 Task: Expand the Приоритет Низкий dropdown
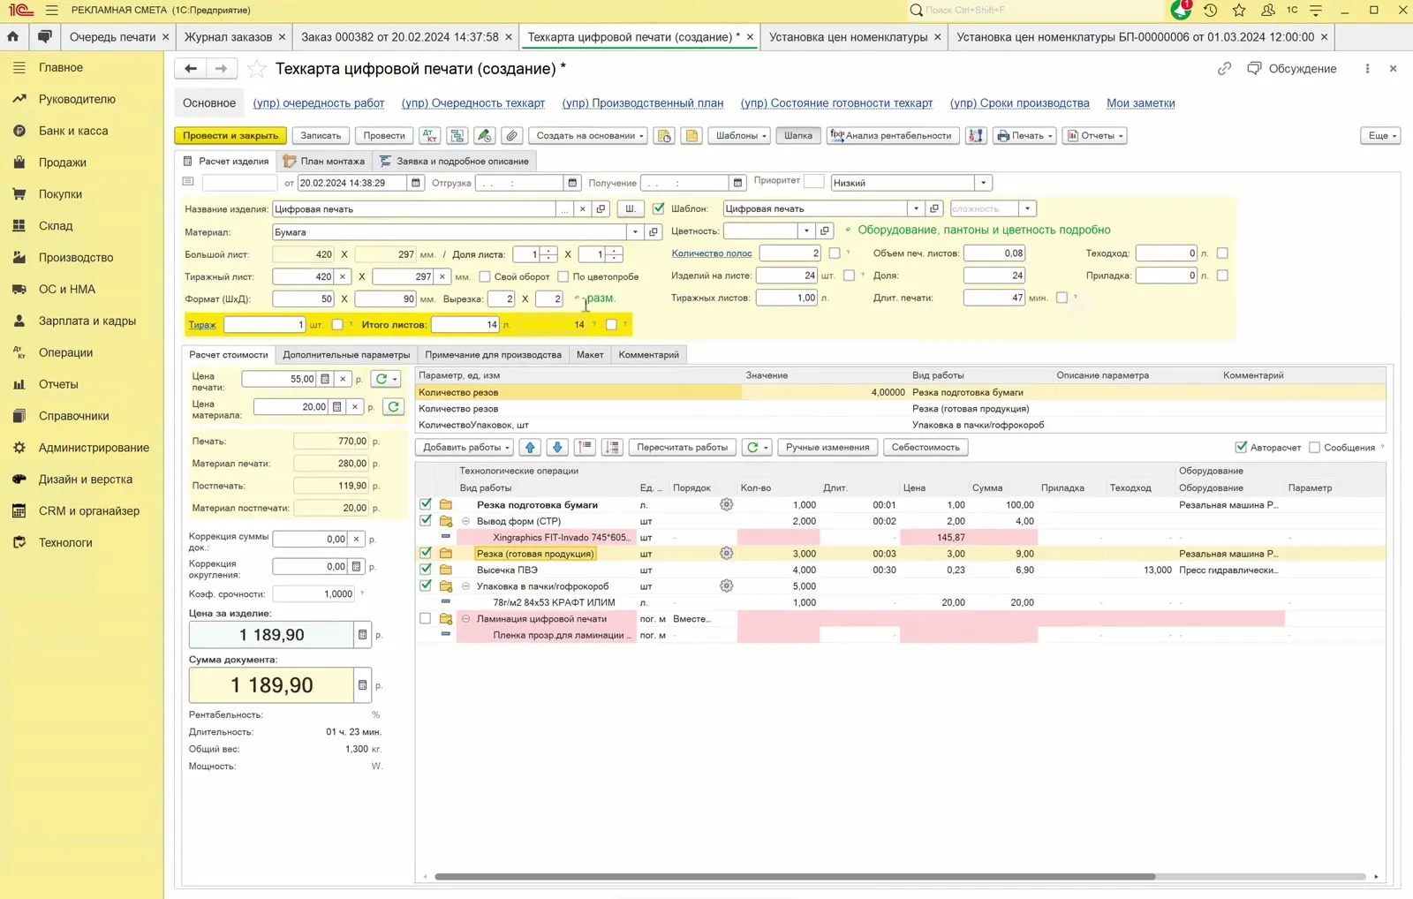click(983, 183)
